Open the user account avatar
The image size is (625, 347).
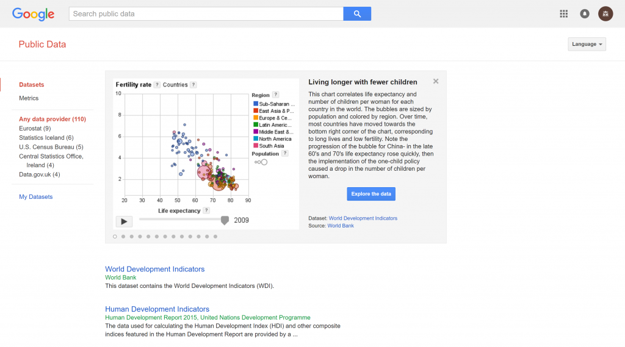(x=605, y=13)
